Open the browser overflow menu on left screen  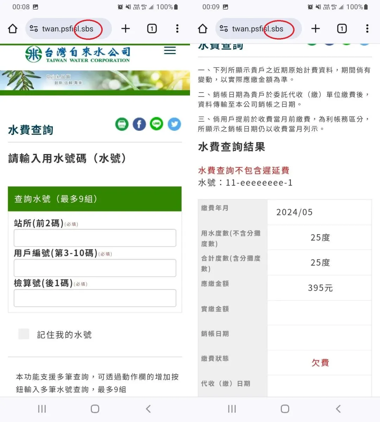(177, 28)
